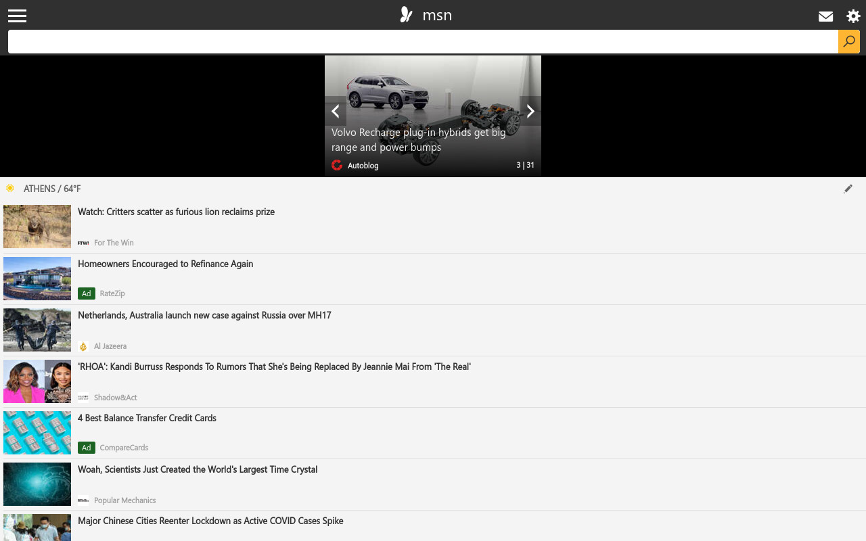Click the Popular Mechanics source logo

coord(83,500)
